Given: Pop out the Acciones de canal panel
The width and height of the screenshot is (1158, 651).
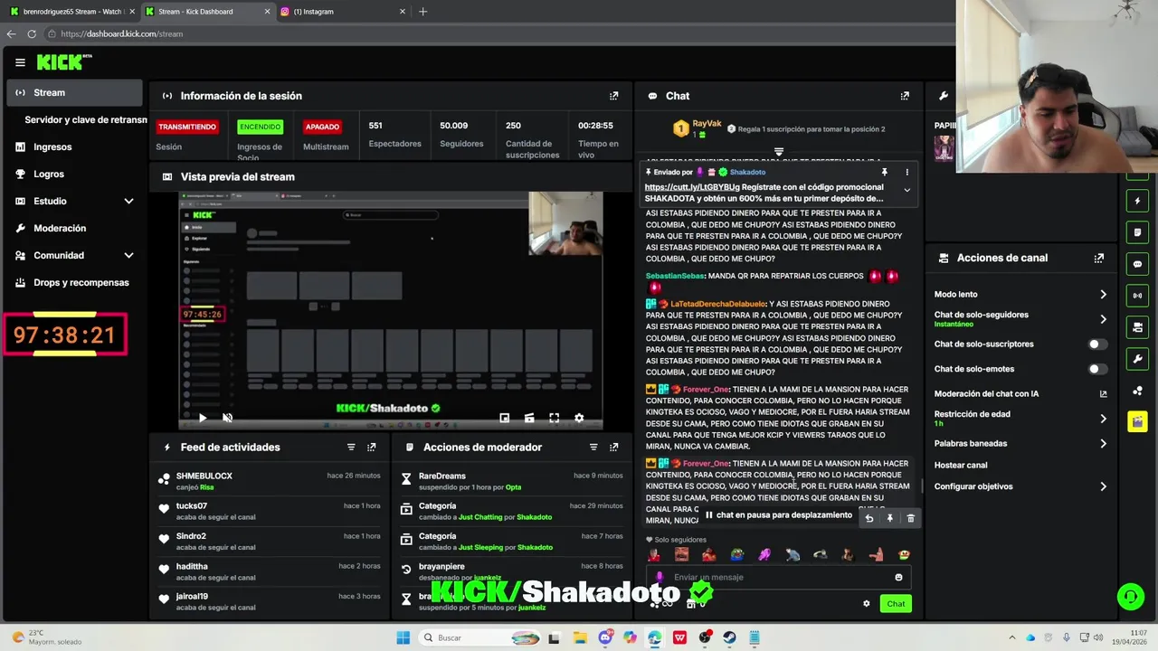Looking at the screenshot, I should [1099, 258].
